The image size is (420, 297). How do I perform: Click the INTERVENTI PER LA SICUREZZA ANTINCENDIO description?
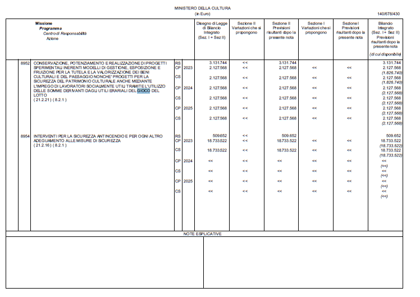[x=98, y=138]
